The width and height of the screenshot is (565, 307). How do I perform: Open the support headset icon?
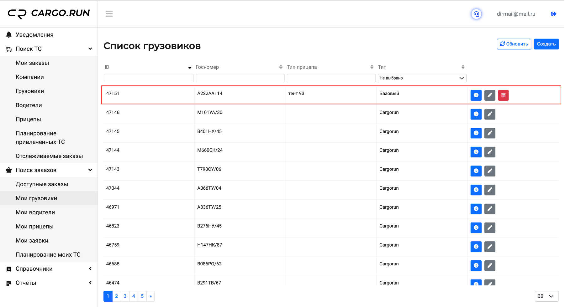[476, 14]
